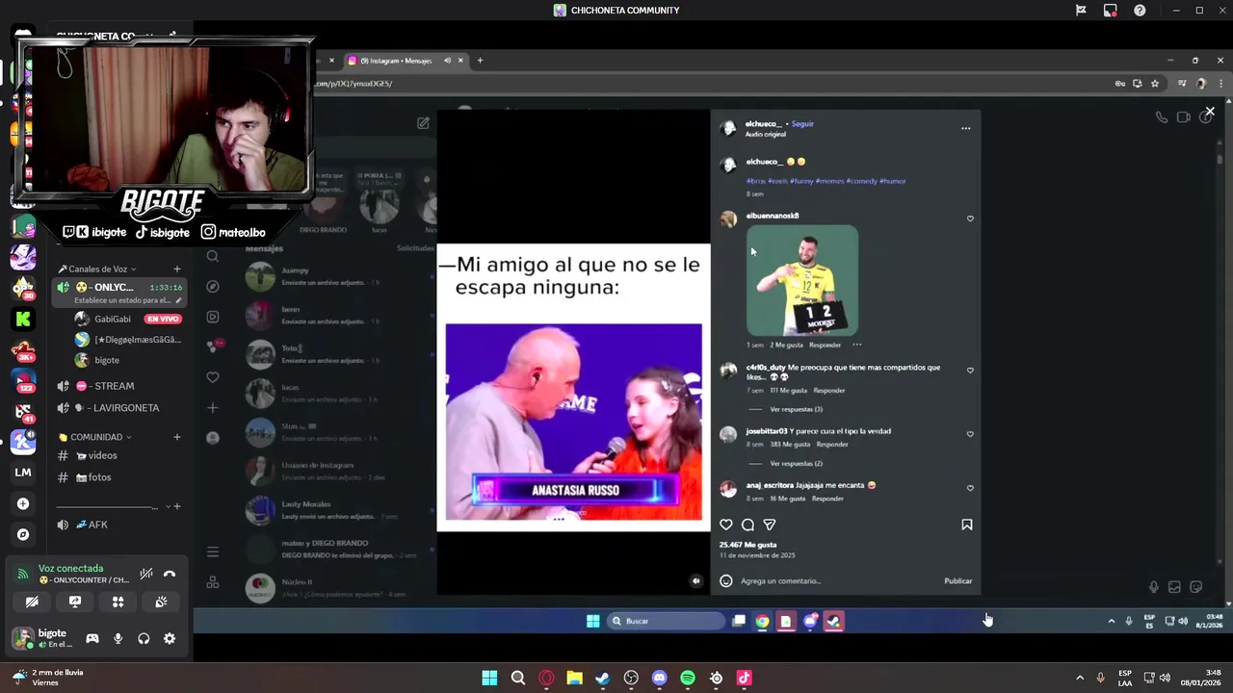Toggle the reel's sound button
The width and height of the screenshot is (1233, 693).
695,580
